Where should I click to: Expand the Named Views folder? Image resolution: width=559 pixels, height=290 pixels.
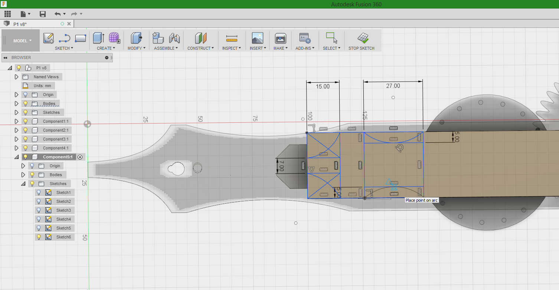pyautogui.click(x=16, y=77)
